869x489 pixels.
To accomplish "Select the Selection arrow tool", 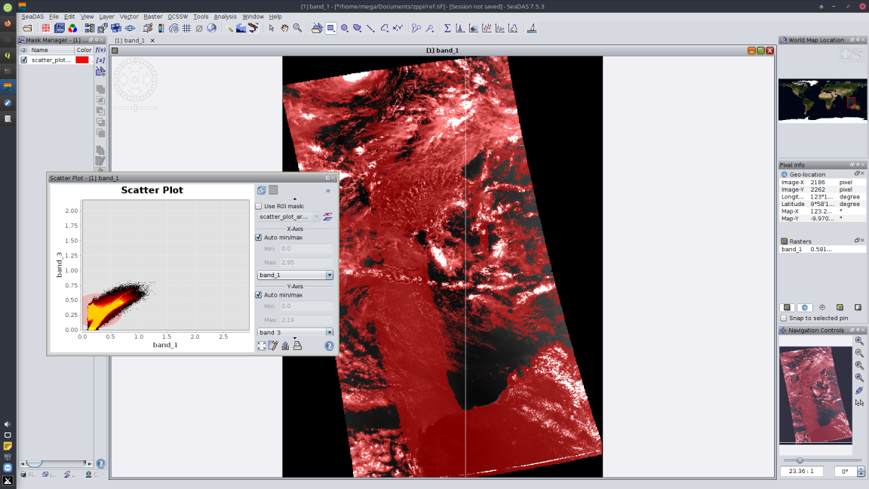I will coord(272,28).
